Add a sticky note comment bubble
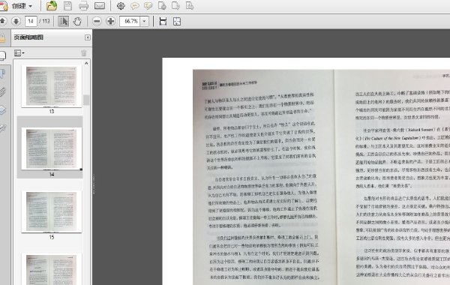This screenshot has width=450, height=285. (134, 6)
